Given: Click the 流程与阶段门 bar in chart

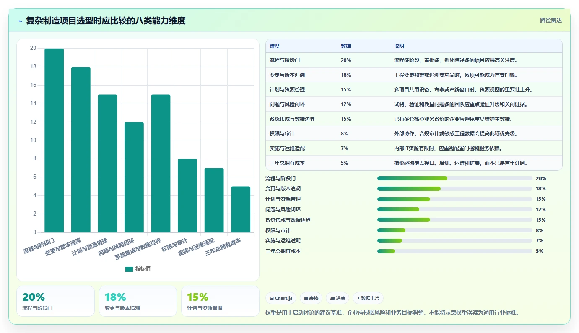Looking at the screenshot, I should point(54,140).
